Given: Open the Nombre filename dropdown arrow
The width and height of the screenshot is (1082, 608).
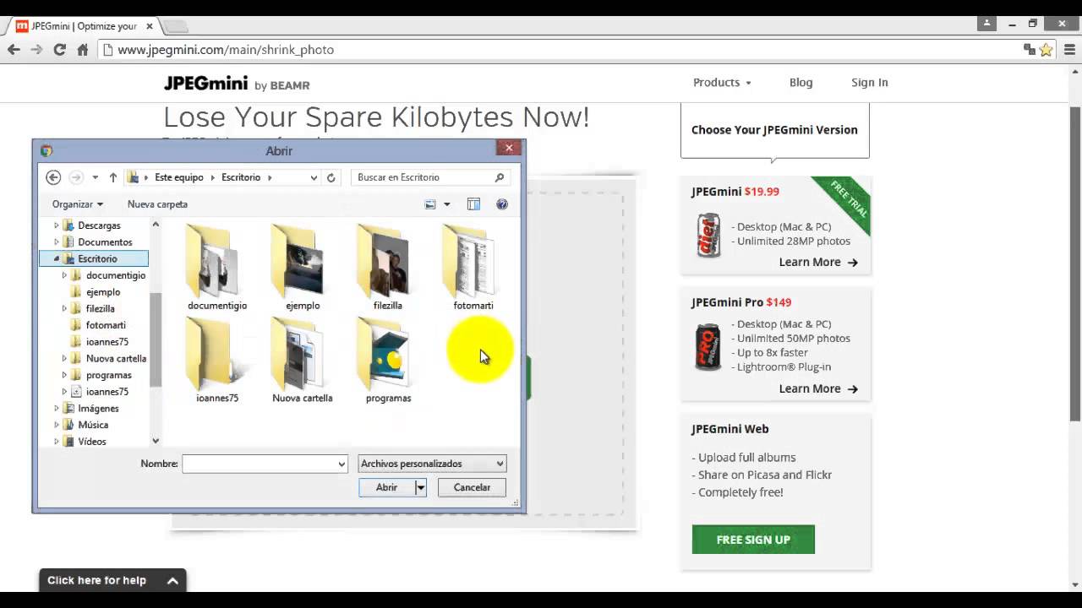Looking at the screenshot, I should point(342,464).
